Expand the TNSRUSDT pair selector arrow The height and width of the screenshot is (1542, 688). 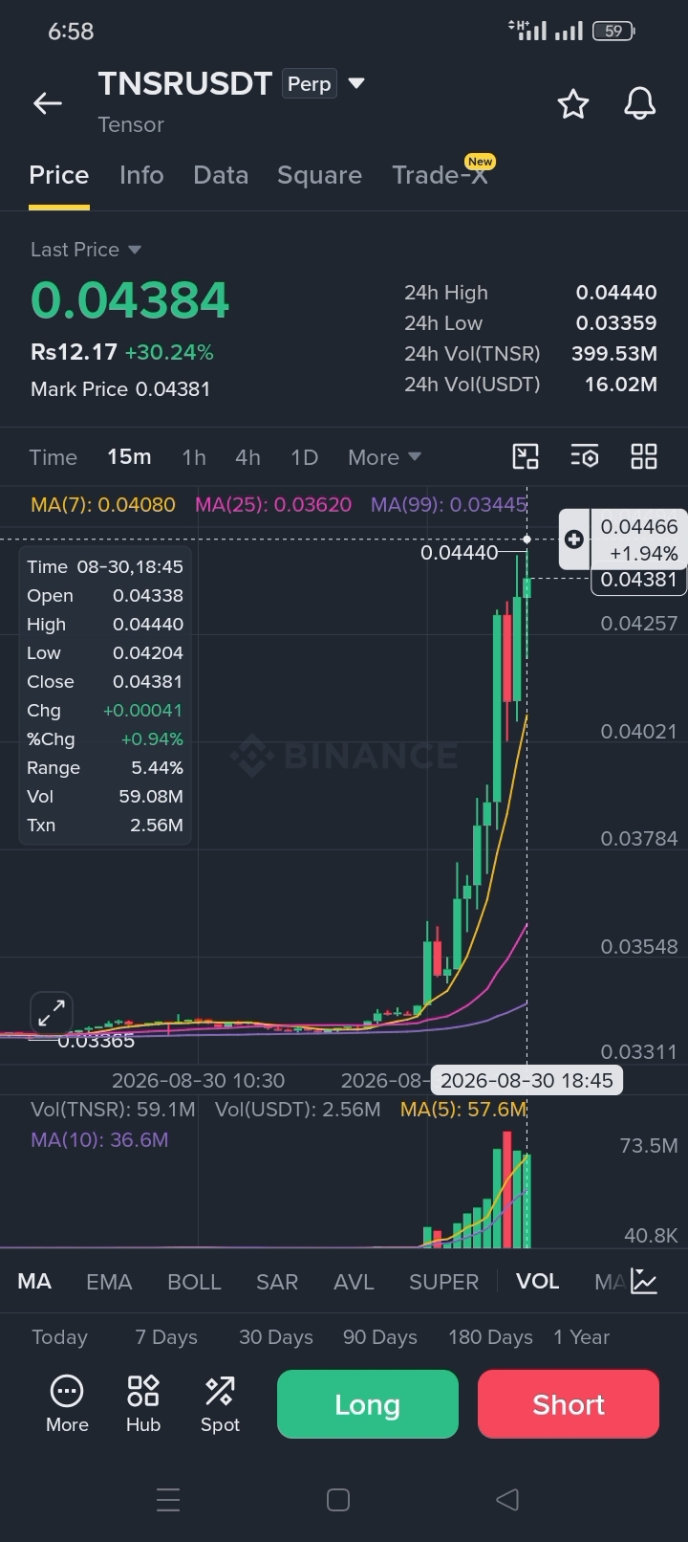pyautogui.click(x=356, y=83)
